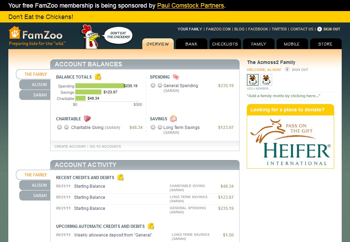Image resolution: width=350 pixels, height=242 pixels.
Task: Debit General Spending with minus icon
Action: (x=160, y=85)
